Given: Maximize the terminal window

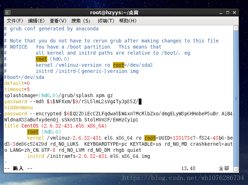Looking at the screenshot, I should 227,12.
